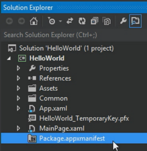Toggle Show All Files icon
The image size is (147, 151).
point(106,21)
